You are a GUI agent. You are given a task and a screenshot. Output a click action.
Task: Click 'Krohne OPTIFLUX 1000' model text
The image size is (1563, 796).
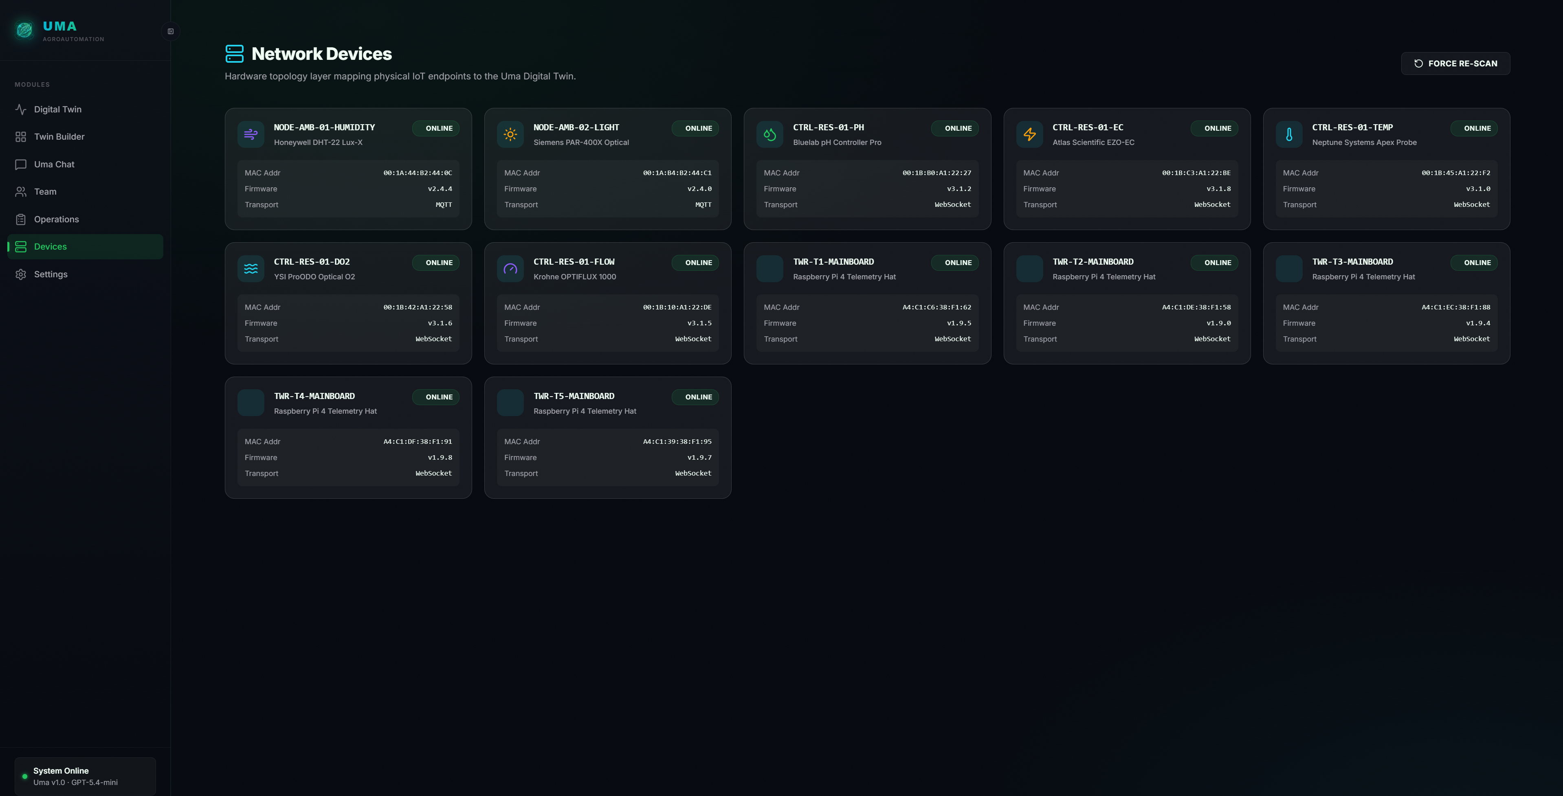[575, 277]
